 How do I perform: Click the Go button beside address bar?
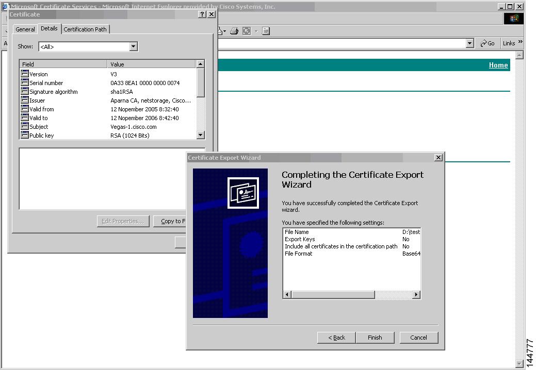(488, 43)
